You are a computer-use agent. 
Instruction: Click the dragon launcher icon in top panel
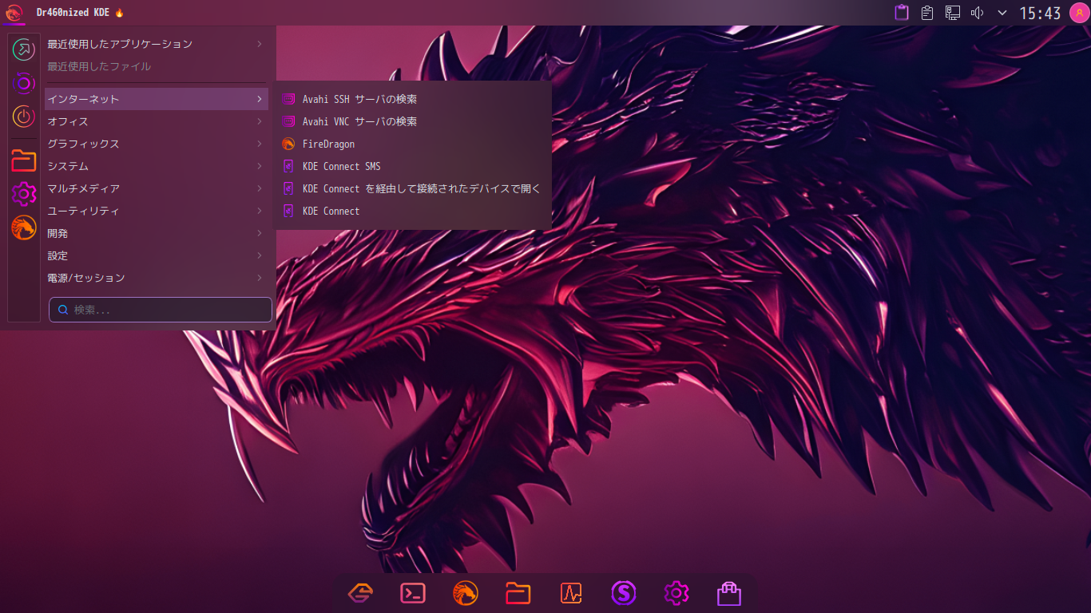point(14,13)
